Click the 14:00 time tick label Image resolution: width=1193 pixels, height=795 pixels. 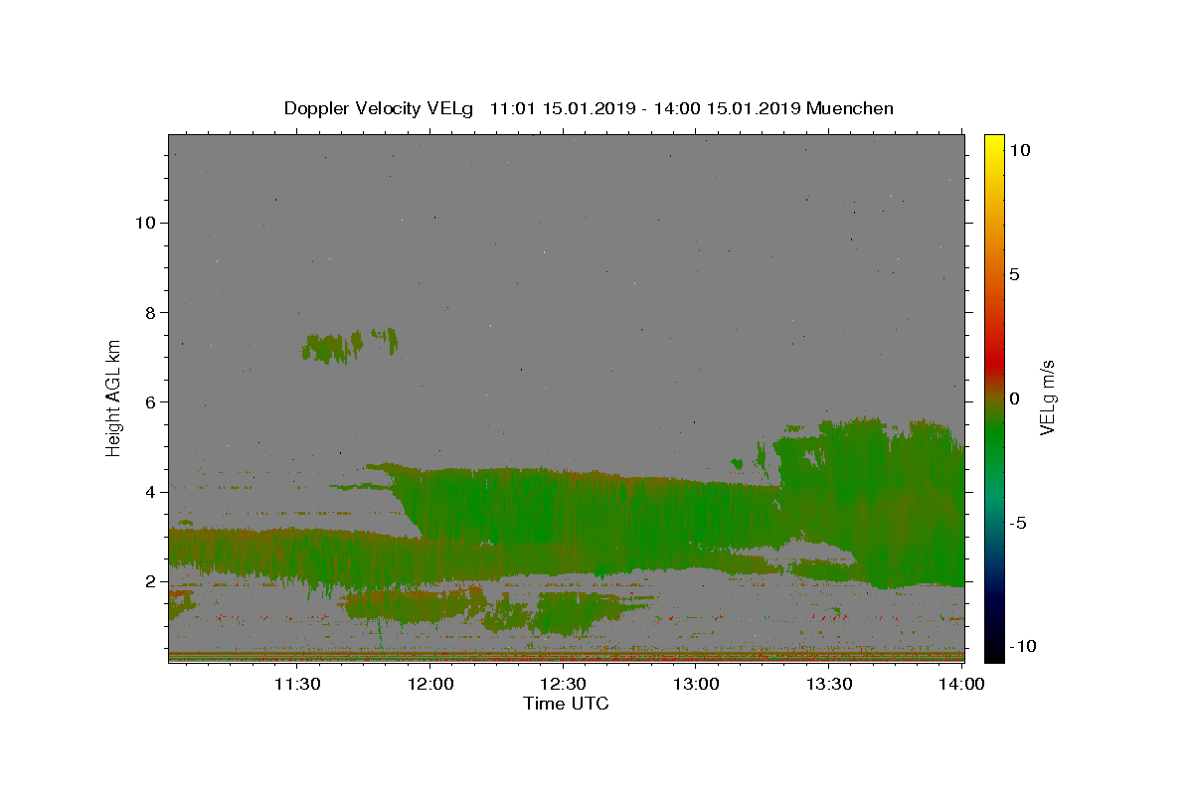[961, 684]
